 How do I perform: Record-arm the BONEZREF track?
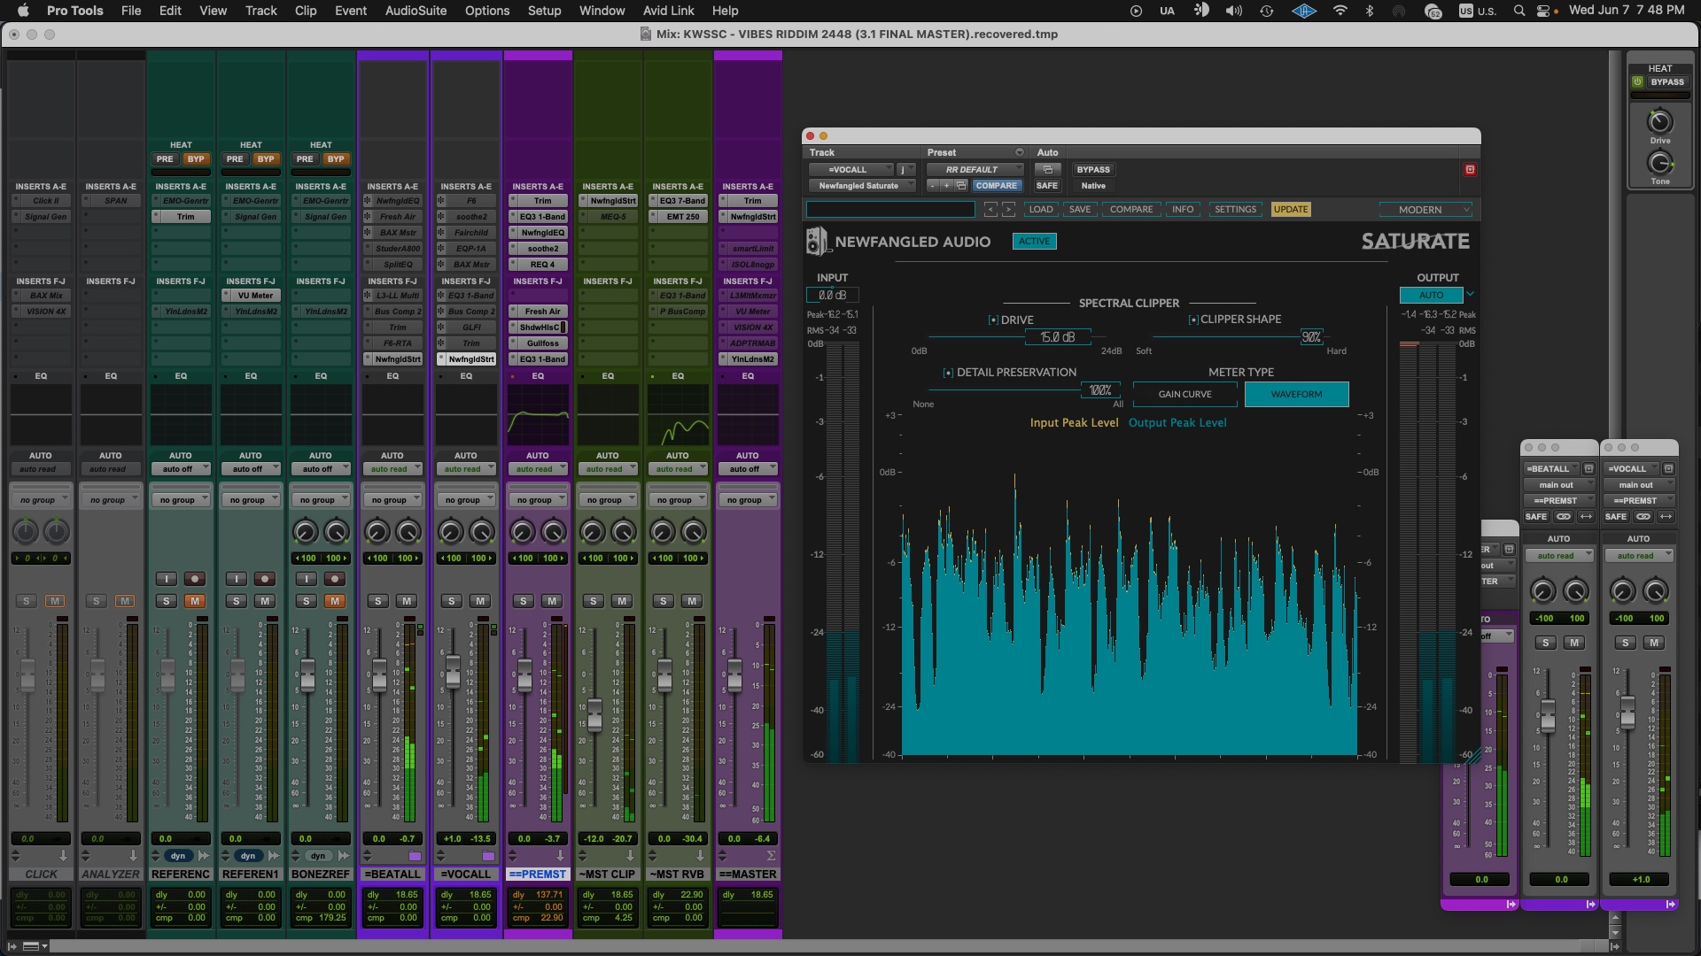pos(335,579)
